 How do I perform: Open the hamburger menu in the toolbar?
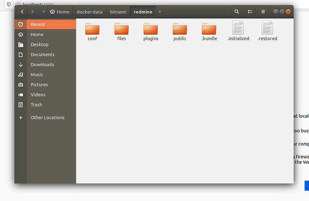coord(263,12)
